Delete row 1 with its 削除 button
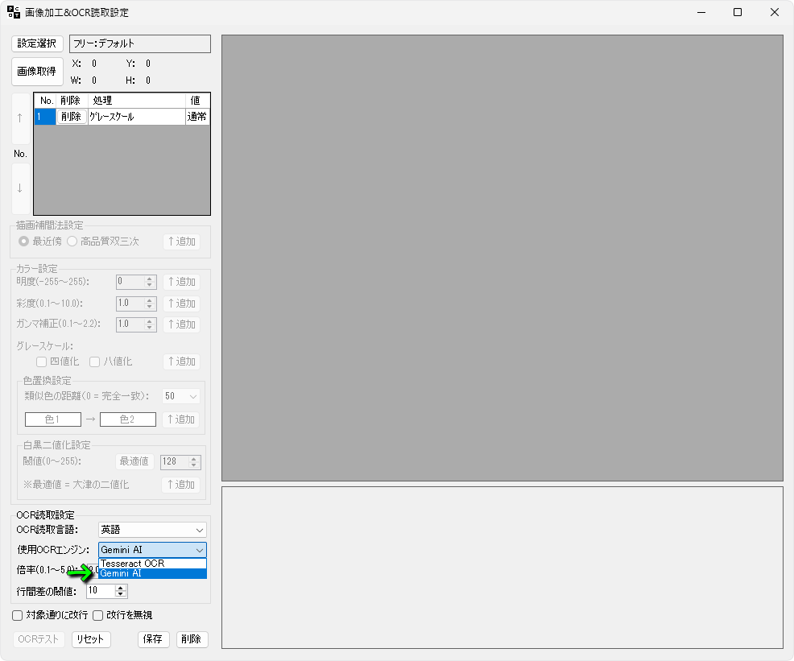 point(72,117)
